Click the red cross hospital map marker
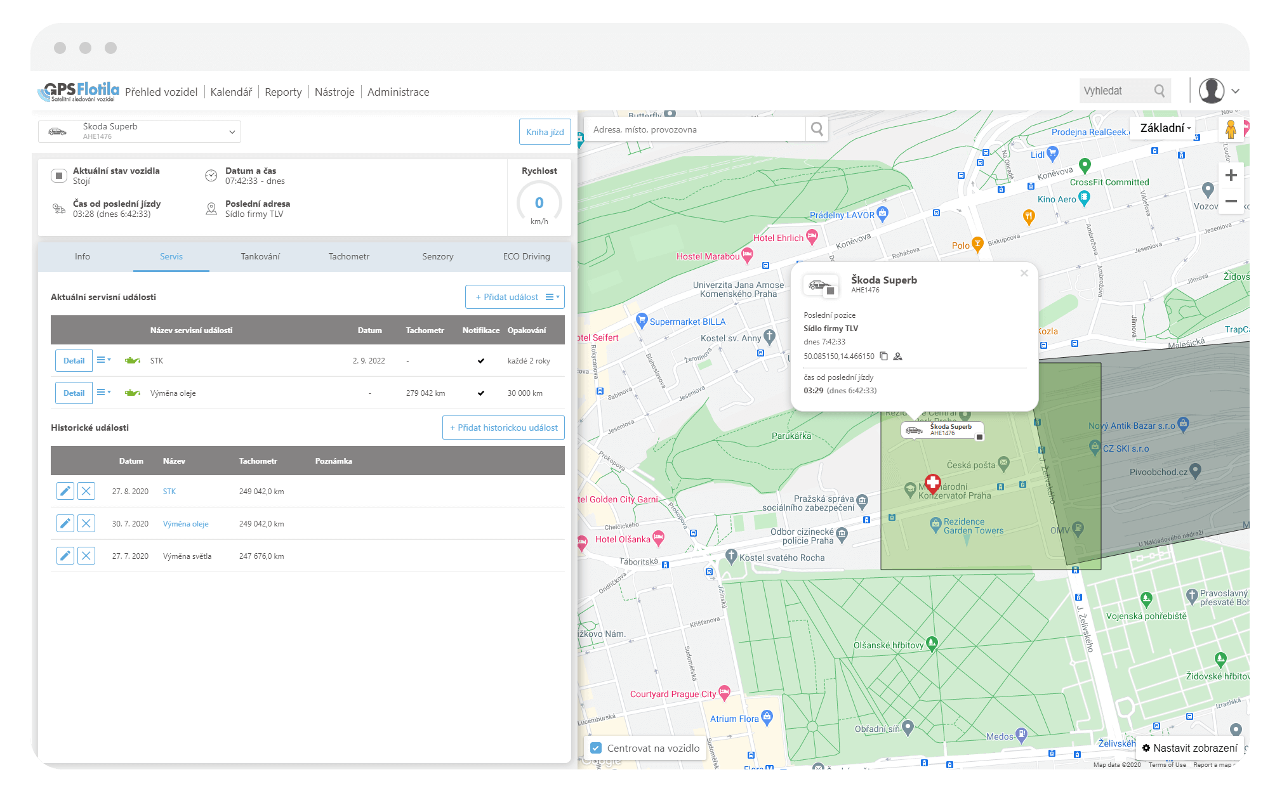1282x791 pixels. coord(932,483)
